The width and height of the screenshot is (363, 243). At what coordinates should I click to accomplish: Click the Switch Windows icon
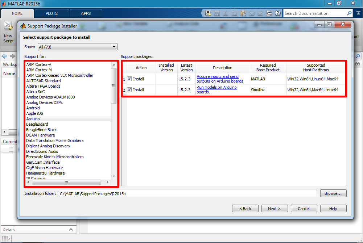click(269, 13)
